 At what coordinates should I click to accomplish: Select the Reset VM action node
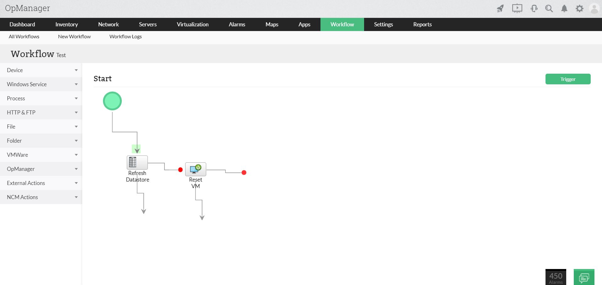[196, 169]
